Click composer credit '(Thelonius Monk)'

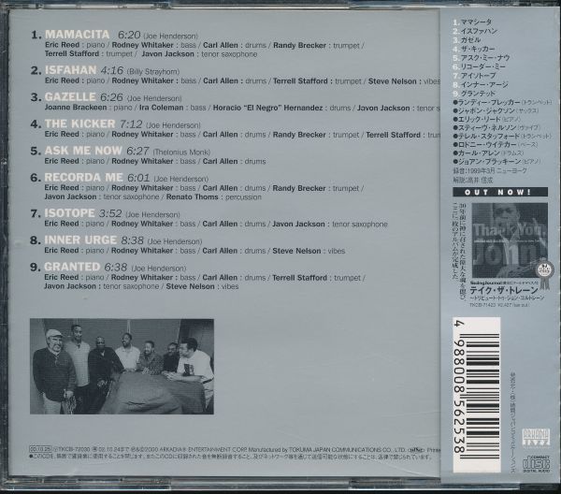[x=181, y=153]
